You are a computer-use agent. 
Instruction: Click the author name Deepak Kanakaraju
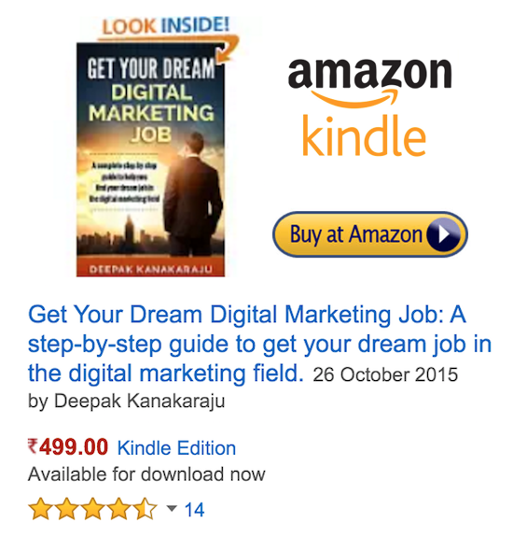[x=139, y=401]
